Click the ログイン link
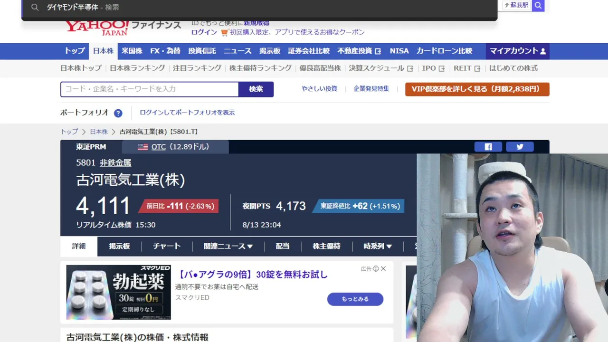Viewport: 608px width, 342px height. click(x=204, y=32)
